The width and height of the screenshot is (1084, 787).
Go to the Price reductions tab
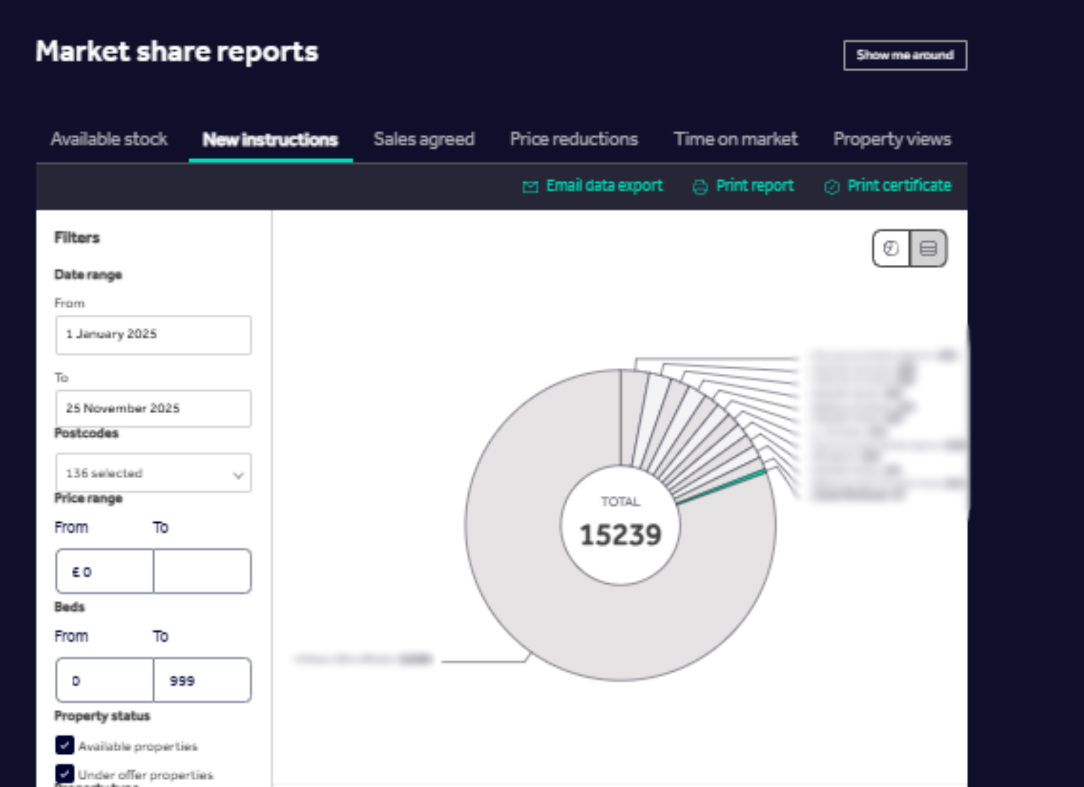[573, 139]
